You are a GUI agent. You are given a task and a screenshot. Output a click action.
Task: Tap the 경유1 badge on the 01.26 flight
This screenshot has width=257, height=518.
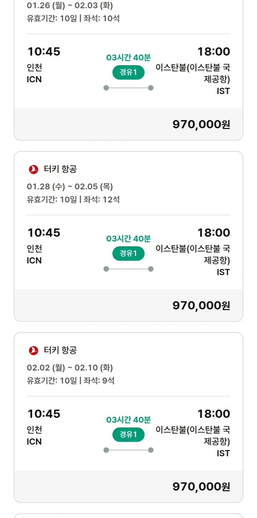tap(128, 72)
